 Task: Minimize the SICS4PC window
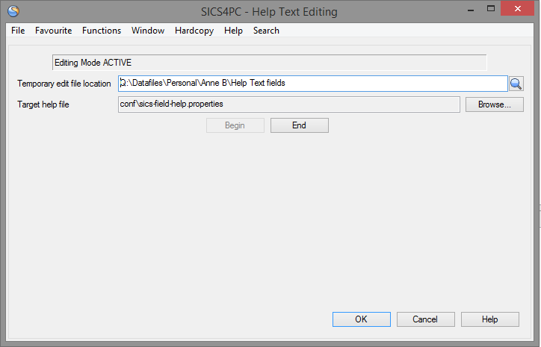471,10
